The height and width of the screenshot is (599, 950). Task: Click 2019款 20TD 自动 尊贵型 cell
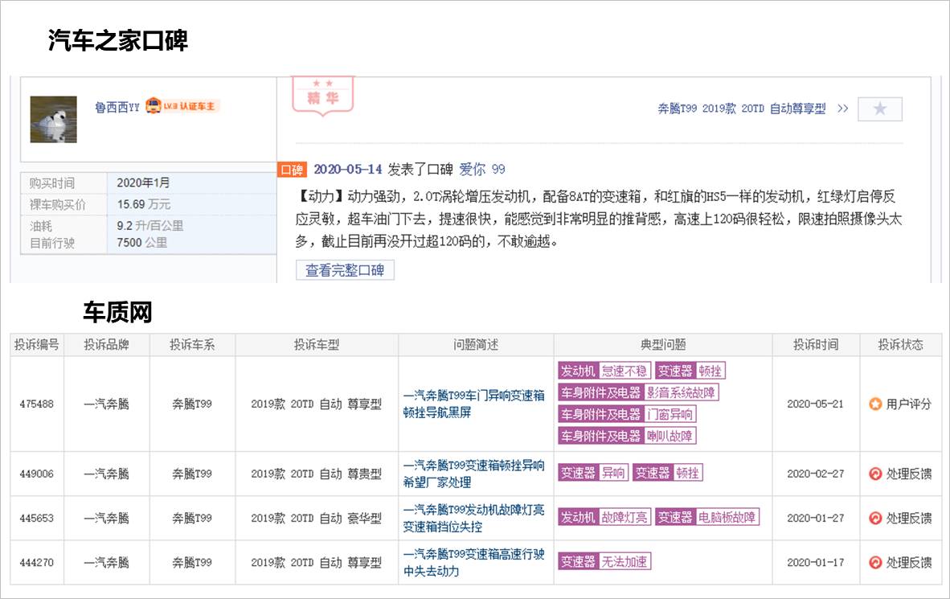pyautogui.click(x=316, y=474)
